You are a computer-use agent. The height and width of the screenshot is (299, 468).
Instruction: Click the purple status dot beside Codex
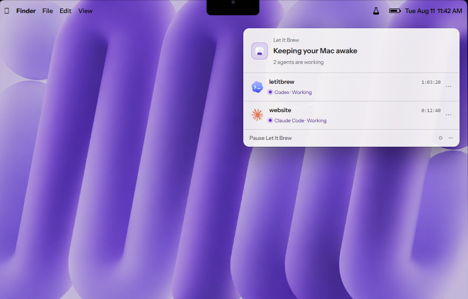coord(270,92)
